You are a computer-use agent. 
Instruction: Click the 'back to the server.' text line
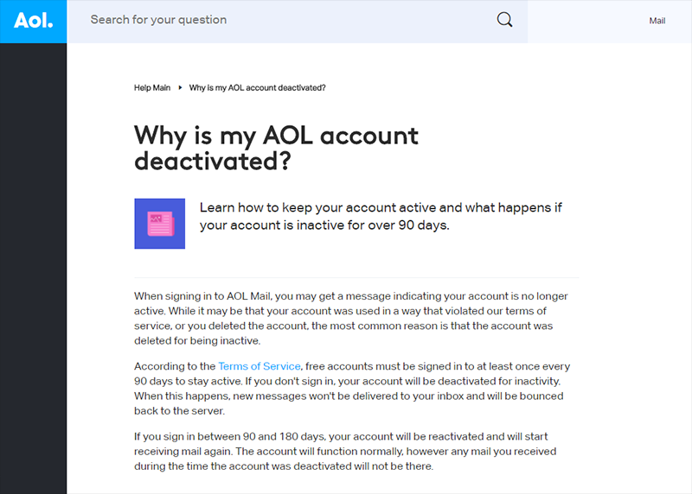[x=180, y=411]
